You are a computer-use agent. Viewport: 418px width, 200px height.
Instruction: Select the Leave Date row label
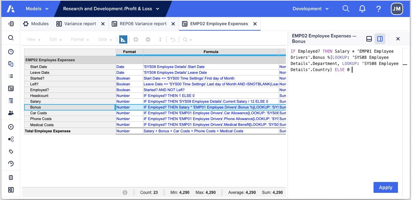pyautogui.click(x=70, y=73)
